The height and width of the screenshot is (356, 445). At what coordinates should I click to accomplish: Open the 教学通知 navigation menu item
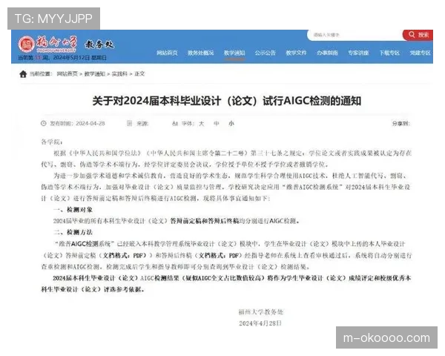(x=234, y=53)
